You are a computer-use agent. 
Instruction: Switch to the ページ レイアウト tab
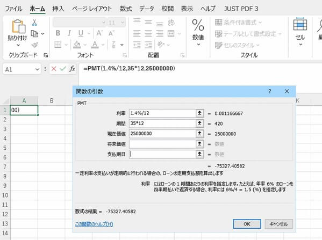(x=92, y=9)
